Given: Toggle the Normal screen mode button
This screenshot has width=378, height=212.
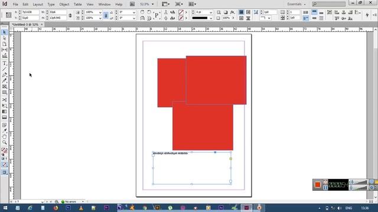Looking at the screenshot, I should click(4, 172).
